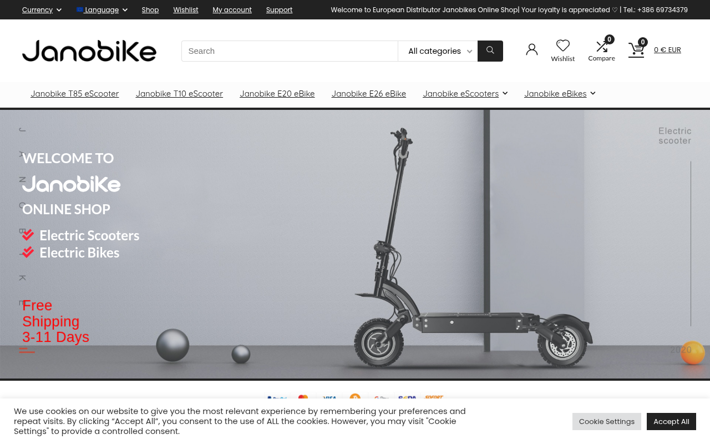
Task: Click the magnifier search button
Action: tap(490, 51)
